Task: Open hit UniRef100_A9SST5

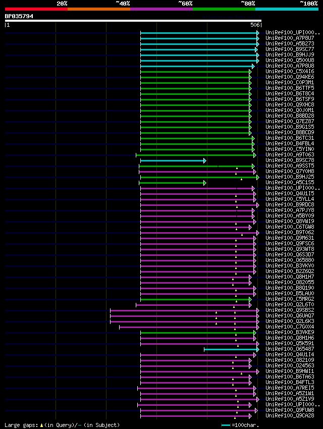Action: [290, 166]
